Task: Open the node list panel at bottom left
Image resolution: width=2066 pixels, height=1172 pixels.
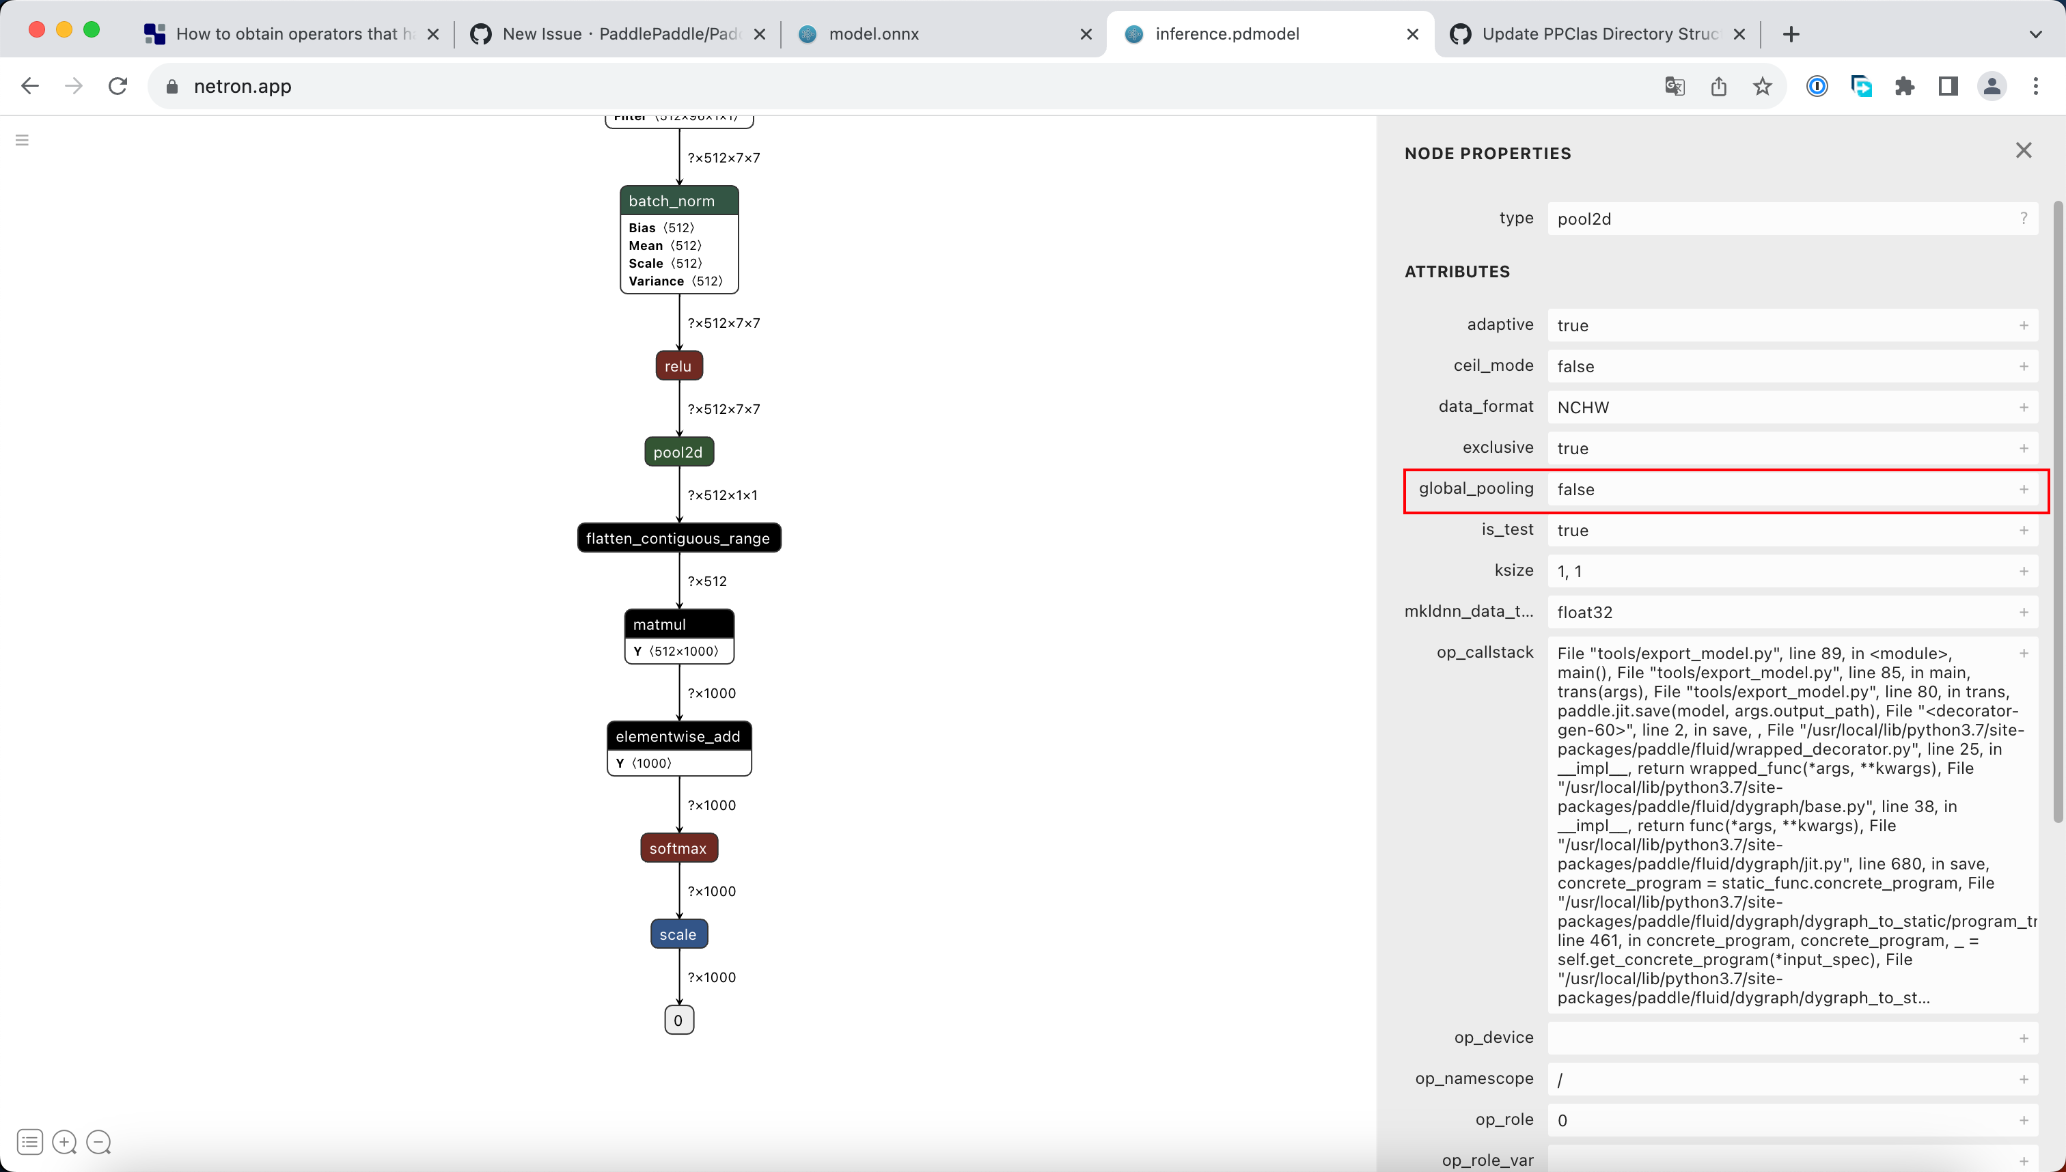Action: point(29,1142)
